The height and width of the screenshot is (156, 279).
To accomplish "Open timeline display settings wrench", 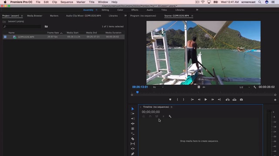I will [170, 116].
